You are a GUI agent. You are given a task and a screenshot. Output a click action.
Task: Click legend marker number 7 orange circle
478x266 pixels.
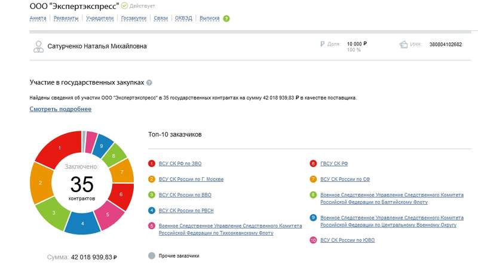click(313, 180)
